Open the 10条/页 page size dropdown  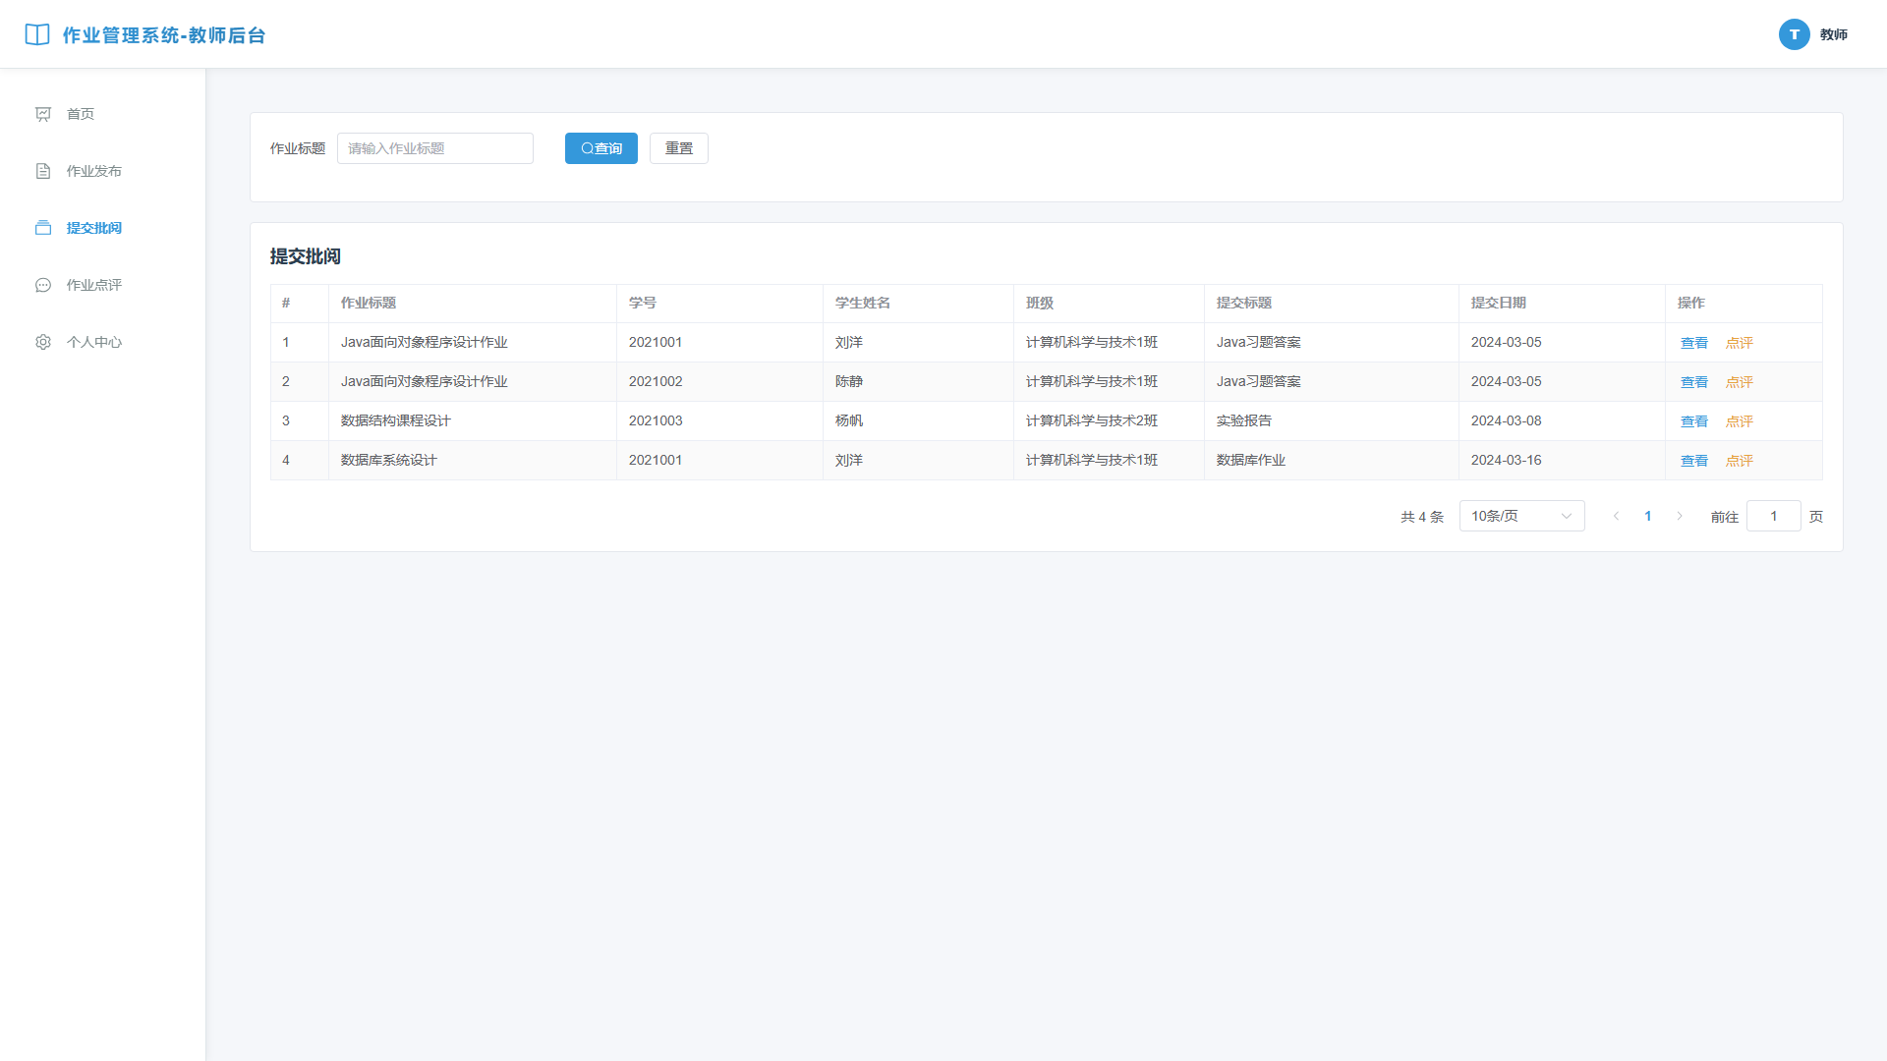(x=1521, y=516)
